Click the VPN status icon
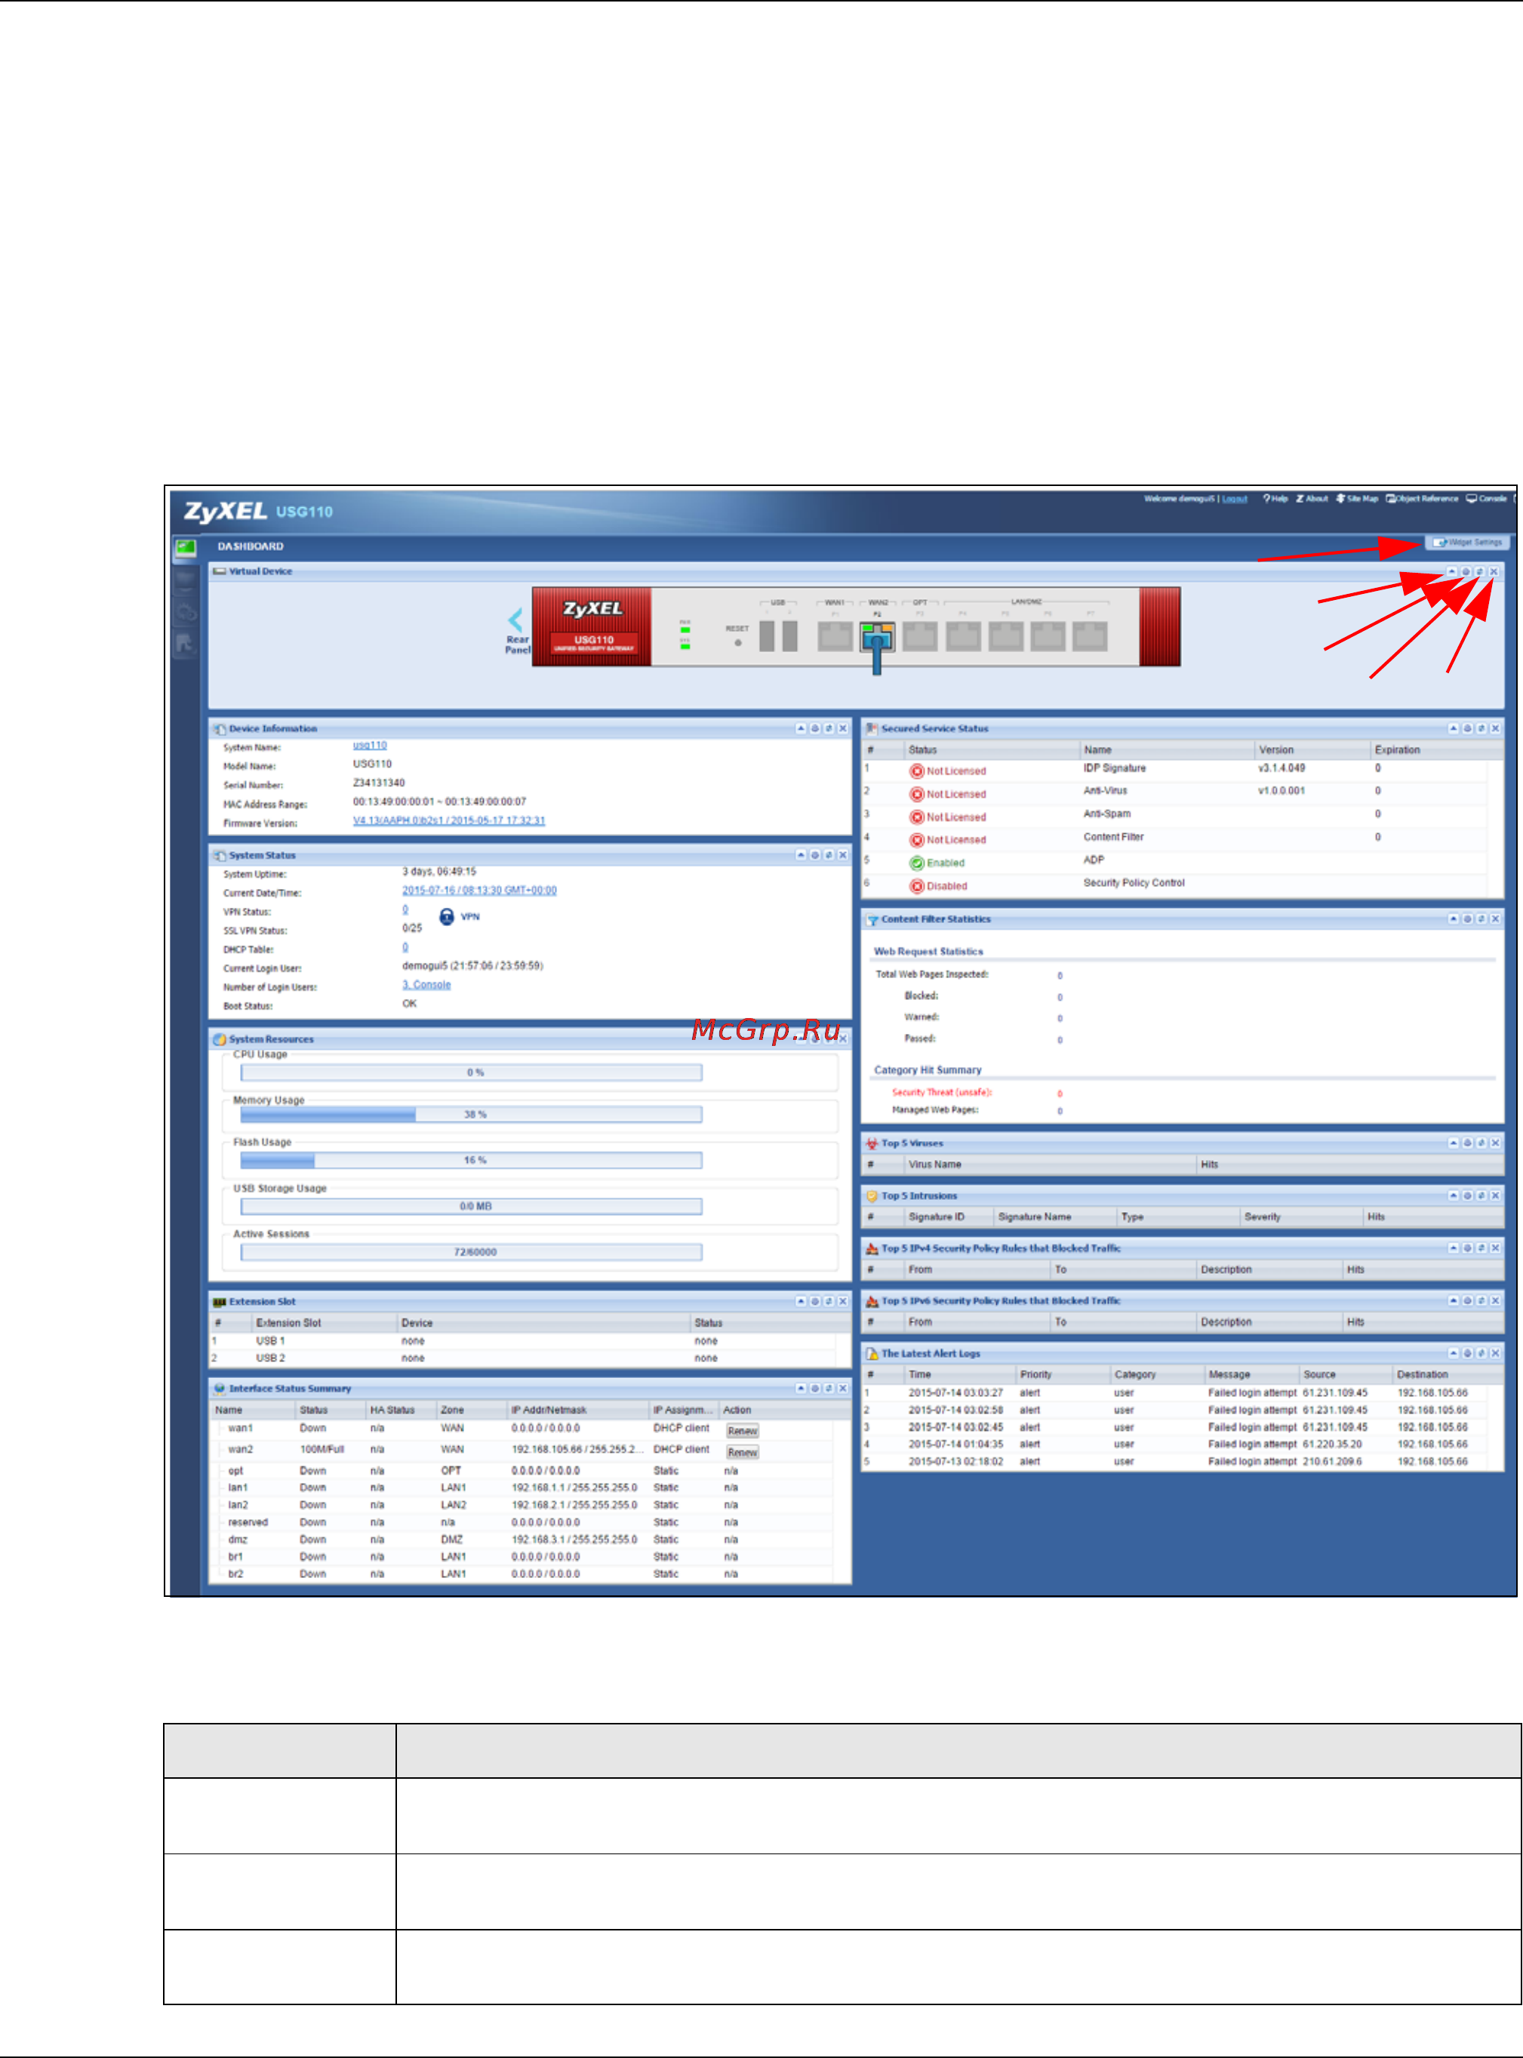This screenshot has width=1523, height=2058. (446, 916)
